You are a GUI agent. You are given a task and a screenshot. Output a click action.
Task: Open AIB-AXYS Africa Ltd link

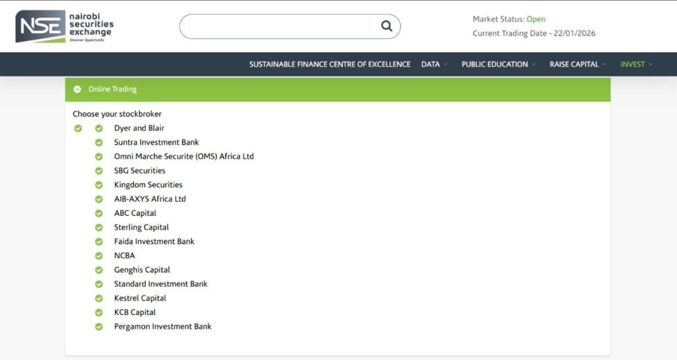(x=150, y=199)
